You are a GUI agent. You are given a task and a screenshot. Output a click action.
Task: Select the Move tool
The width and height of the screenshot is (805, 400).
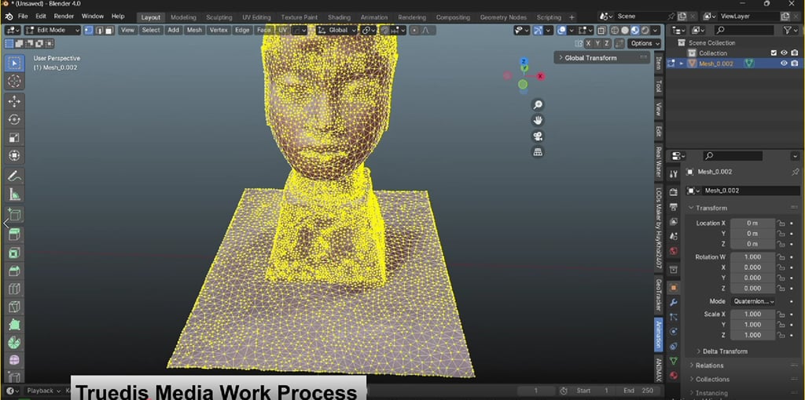pyautogui.click(x=14, y=101)
